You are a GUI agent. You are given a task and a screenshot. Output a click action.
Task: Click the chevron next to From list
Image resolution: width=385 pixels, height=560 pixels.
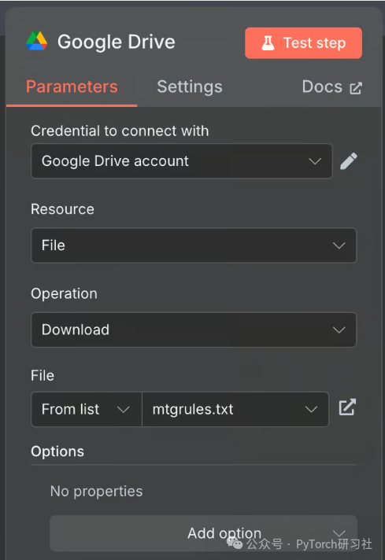tap(124, 409)
